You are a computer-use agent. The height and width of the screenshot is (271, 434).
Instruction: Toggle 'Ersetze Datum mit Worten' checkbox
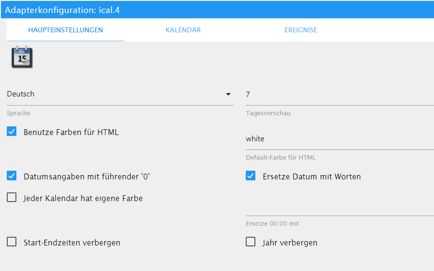[251, 176]
